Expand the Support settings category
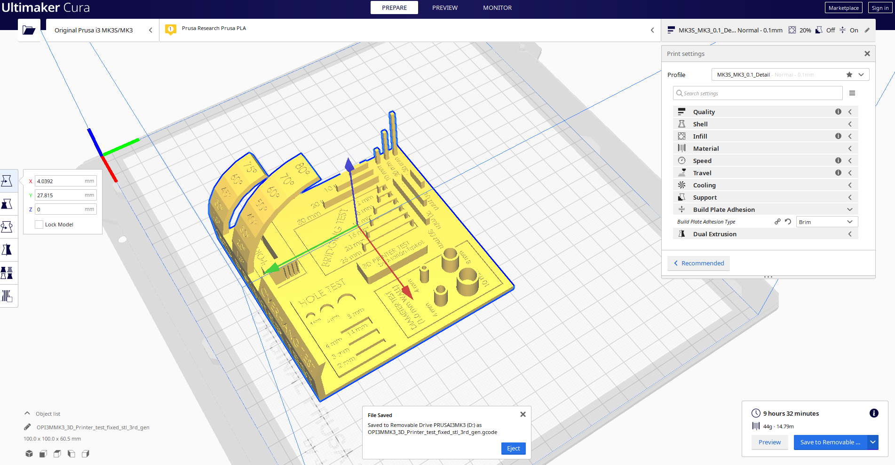This screenshot has height=465, width=895. 766,197
